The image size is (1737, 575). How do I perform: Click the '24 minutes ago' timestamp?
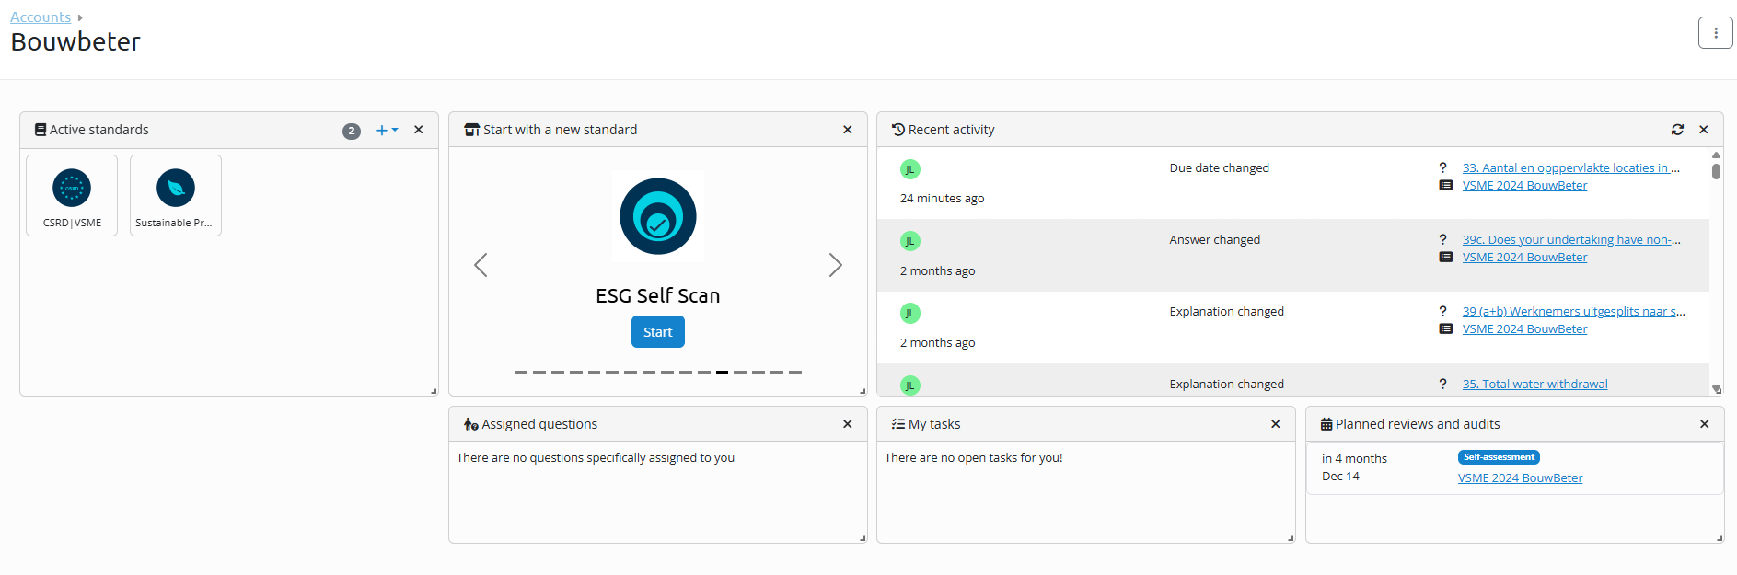(943, 198)
